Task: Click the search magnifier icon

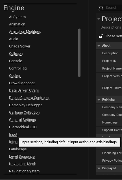Action: point(101,8)
